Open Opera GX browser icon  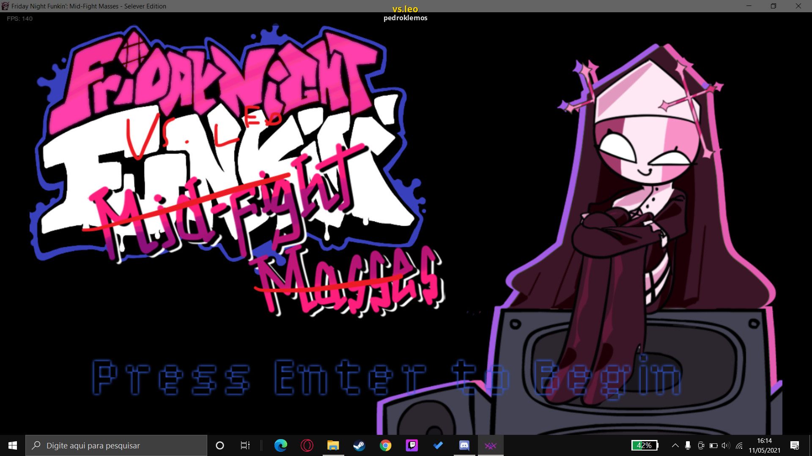(x=307, y=445)
